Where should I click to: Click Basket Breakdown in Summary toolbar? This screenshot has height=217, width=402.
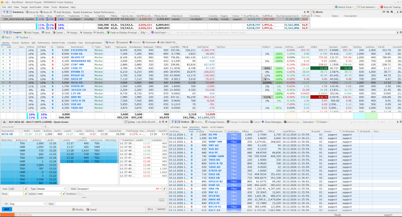click(83, 12)
